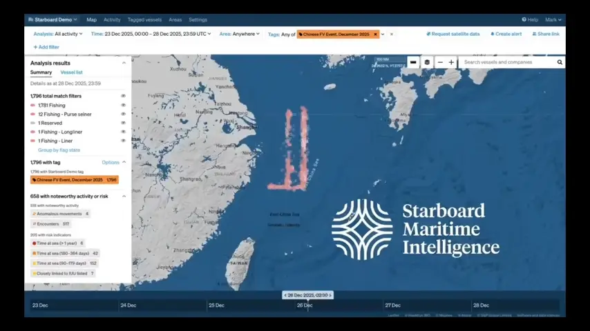Zoom out with the minus button
The height and width of the screenshot is (331, 590).
coord(440,62)
